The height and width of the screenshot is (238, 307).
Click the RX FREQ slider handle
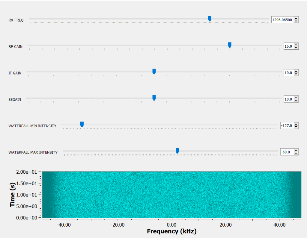[210, 19]
